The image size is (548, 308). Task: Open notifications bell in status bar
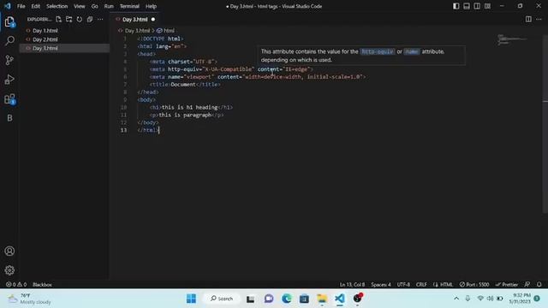tap(539, 285)
